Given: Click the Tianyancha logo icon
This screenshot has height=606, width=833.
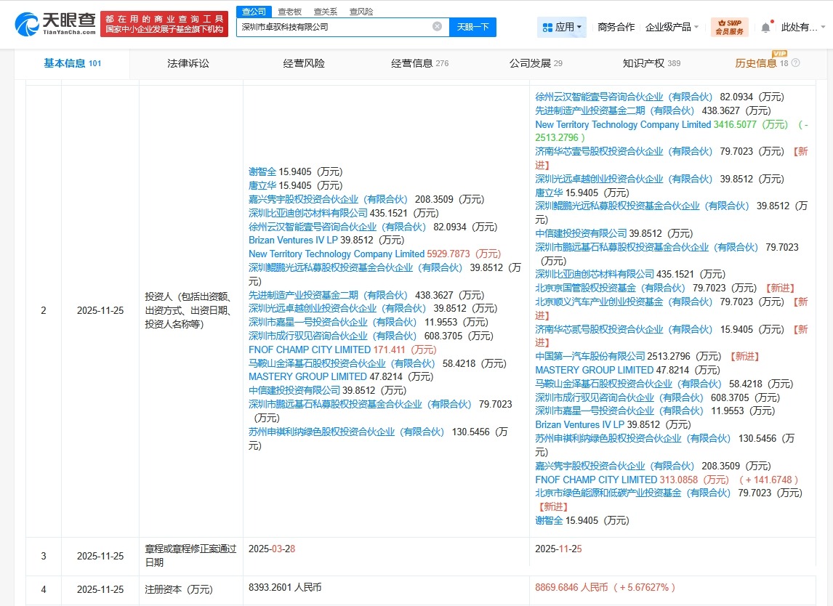Looking at the screenshot, I should (29, 24).
